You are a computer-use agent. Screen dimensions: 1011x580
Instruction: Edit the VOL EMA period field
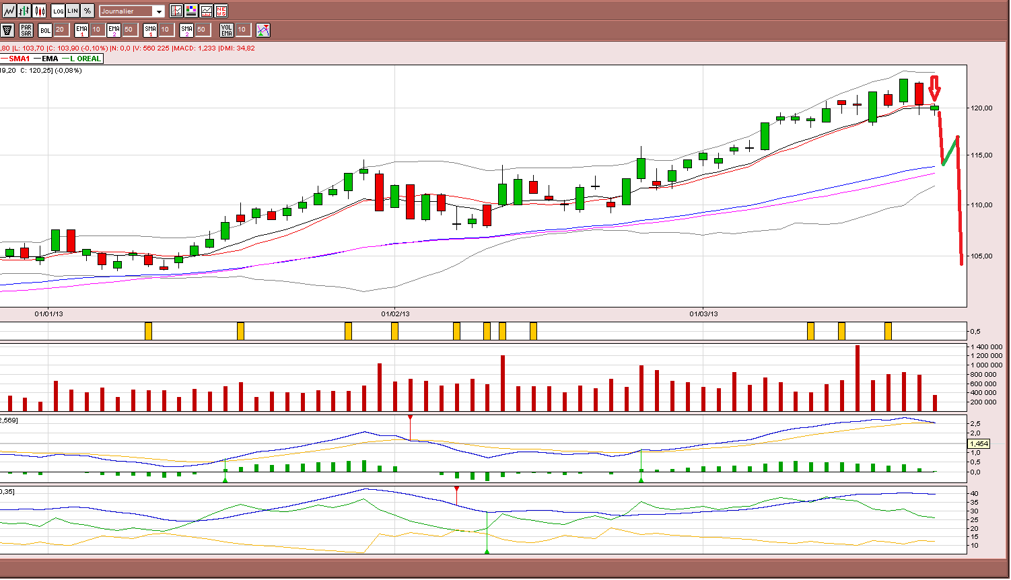(x=243, y=30)
